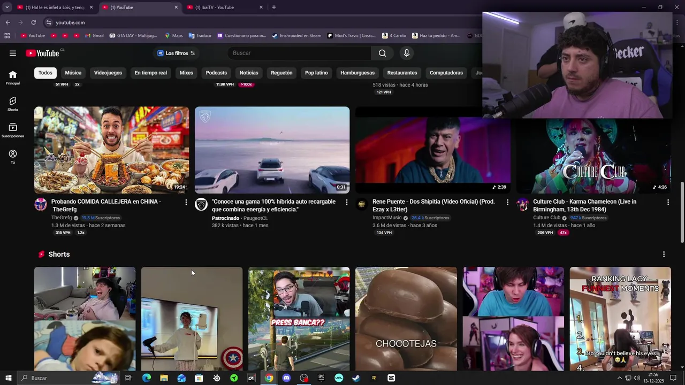Open the GTA DAY bookmark
Image resolution: width=685 pixels, height=385 pixels.
pos(133,36)
